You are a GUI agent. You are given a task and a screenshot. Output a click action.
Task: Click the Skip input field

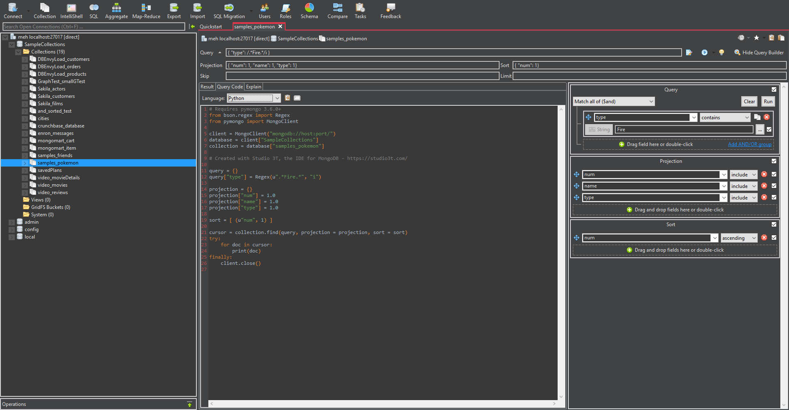click(x=362, y=76)
